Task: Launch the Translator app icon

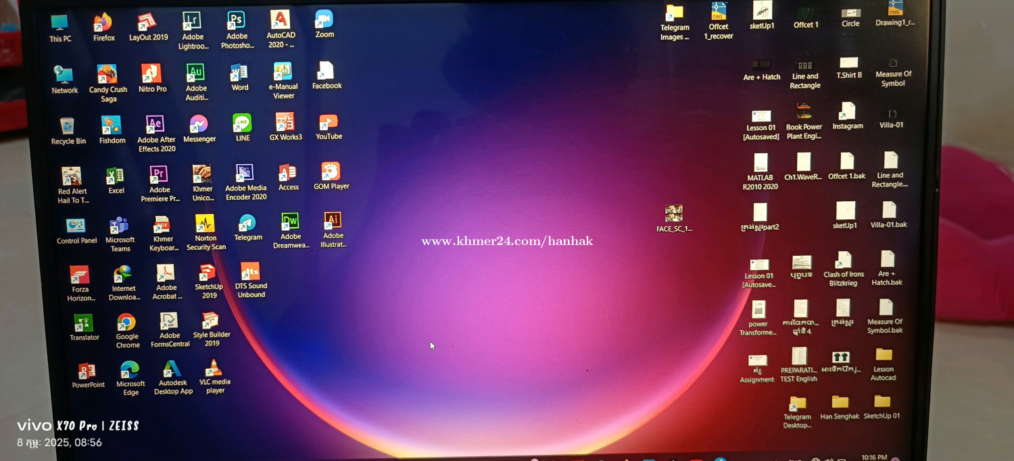Action: click(x=84, y=327)
